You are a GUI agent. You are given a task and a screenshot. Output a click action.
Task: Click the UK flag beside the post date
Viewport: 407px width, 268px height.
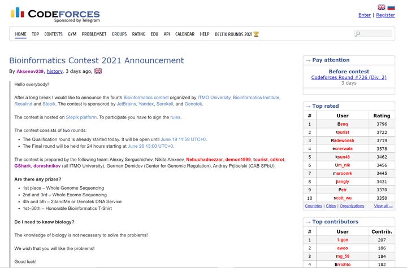tap(98, 71)
